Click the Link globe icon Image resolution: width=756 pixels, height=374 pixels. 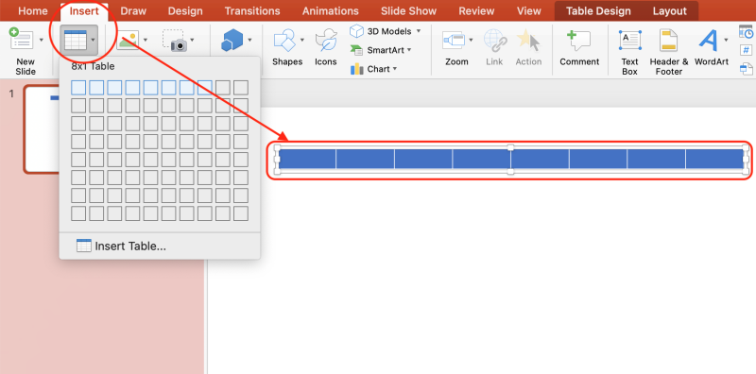(494, 40)
